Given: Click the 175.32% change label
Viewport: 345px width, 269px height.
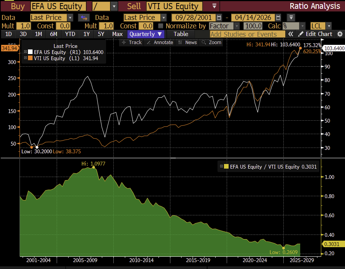Looking at the screenshot, I should pos(312,45).
